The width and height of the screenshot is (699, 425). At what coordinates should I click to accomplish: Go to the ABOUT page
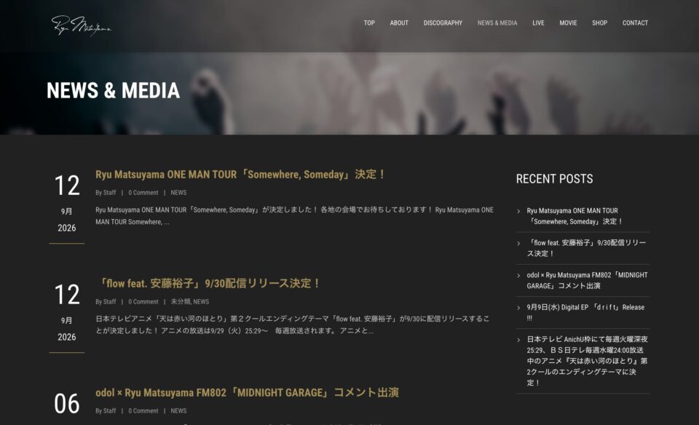coord(399,23)
